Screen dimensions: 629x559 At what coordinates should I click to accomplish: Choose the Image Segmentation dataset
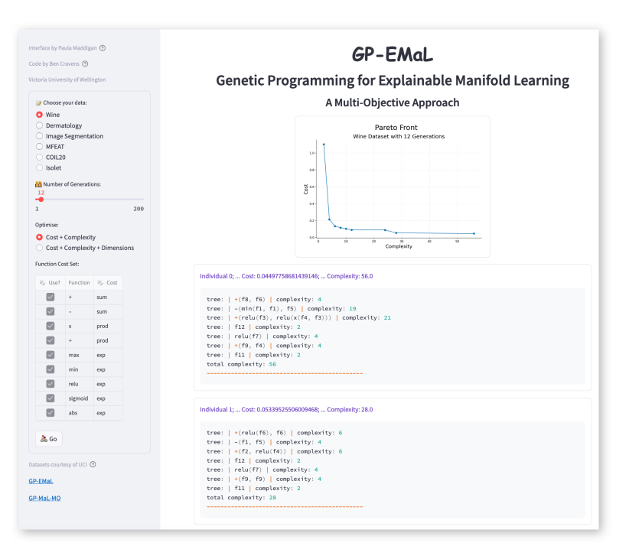point(40,136)
